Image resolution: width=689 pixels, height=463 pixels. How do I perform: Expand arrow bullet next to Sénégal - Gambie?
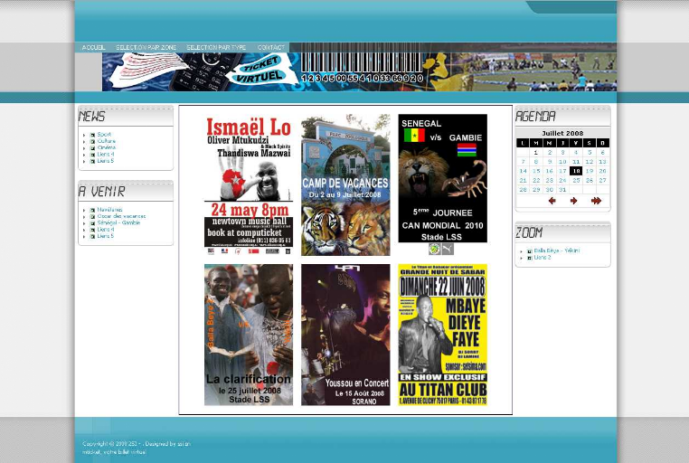(84, 223)
